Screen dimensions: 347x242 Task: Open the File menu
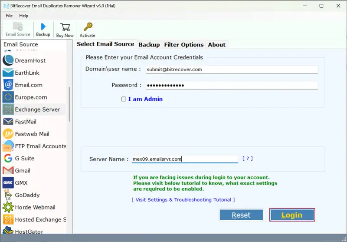(9, 16)
